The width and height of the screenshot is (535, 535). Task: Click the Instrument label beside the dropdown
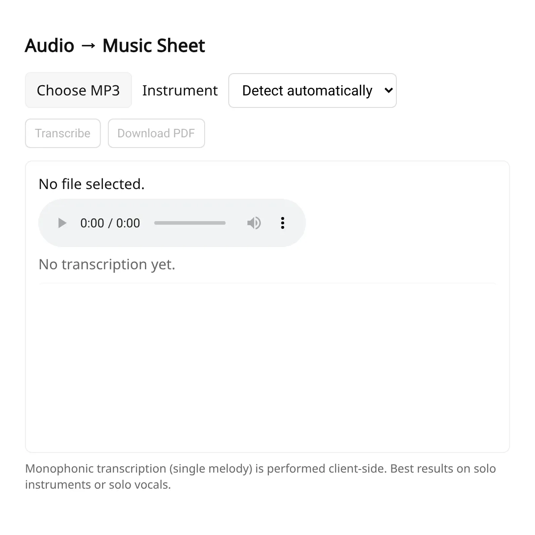point(180,91)
